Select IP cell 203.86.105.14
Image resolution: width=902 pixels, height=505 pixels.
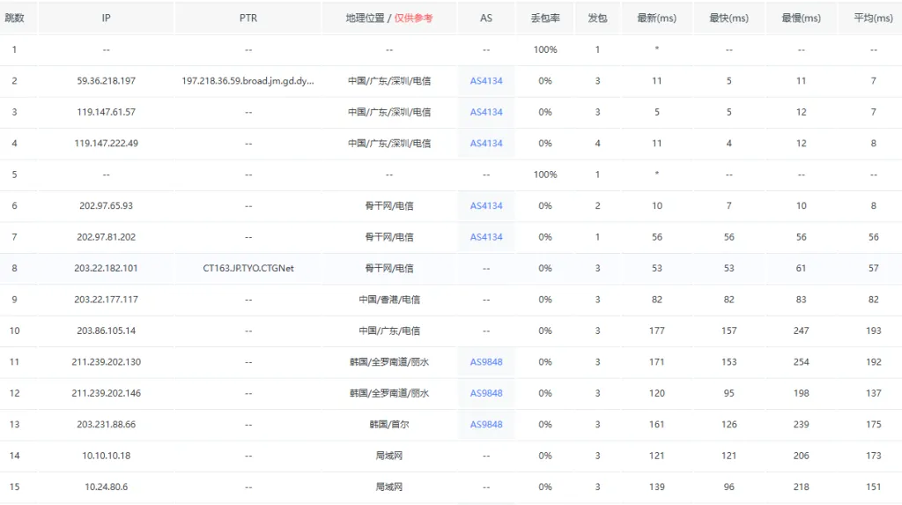click(x=106, y=330)
